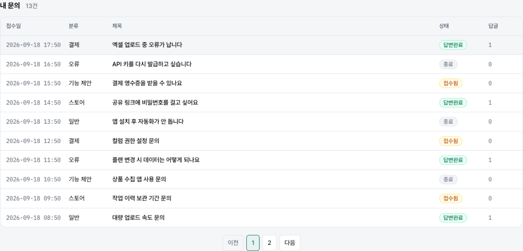Click reply count 1 in the 엑셀 업로드 row
Screen dimensions: 523x251
point(490,45)
